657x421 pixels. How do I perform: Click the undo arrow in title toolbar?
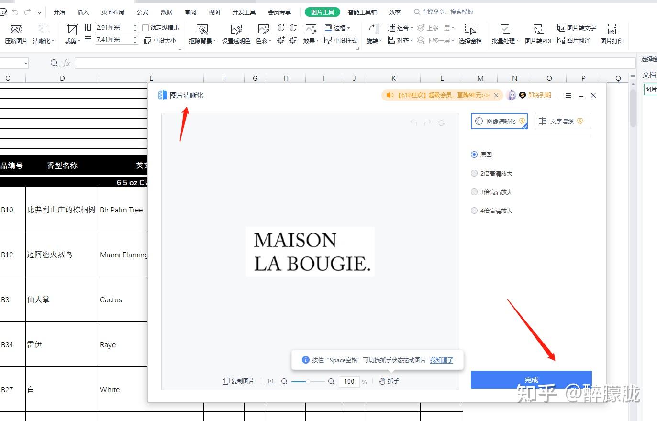[x=15, y=12]
